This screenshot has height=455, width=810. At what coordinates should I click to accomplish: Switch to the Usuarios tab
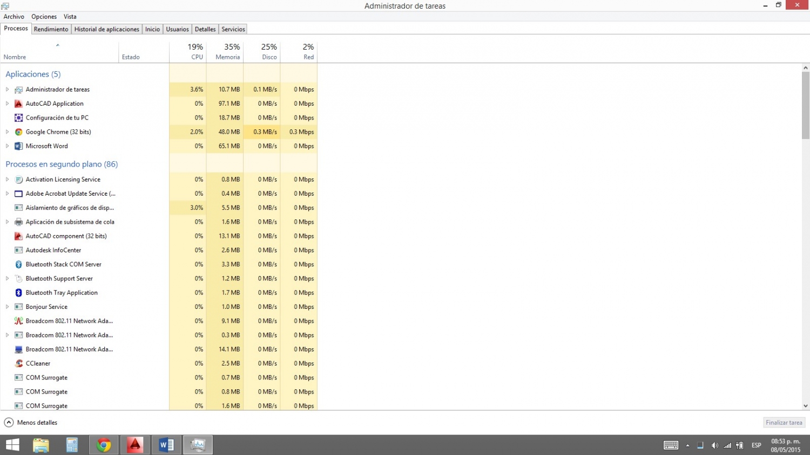tap(177, 29)
